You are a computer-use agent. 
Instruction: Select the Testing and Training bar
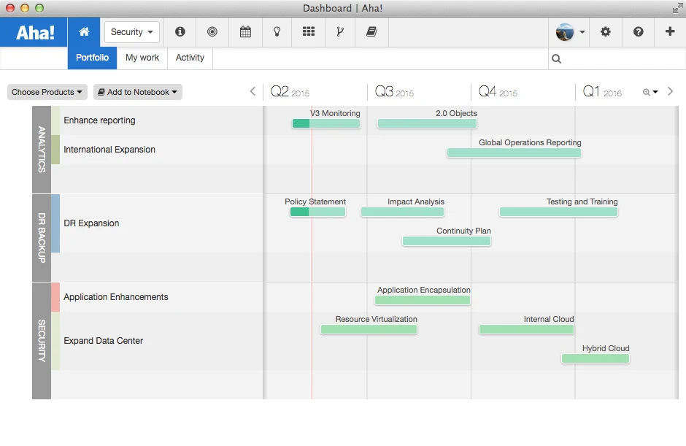559,212
